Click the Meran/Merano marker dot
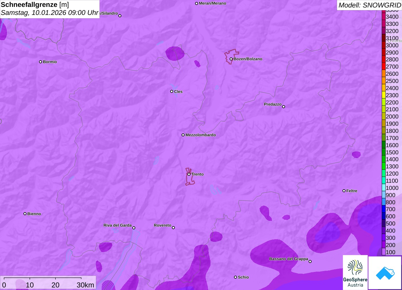This screenshot has height=290, width=402. pos(196,3)
